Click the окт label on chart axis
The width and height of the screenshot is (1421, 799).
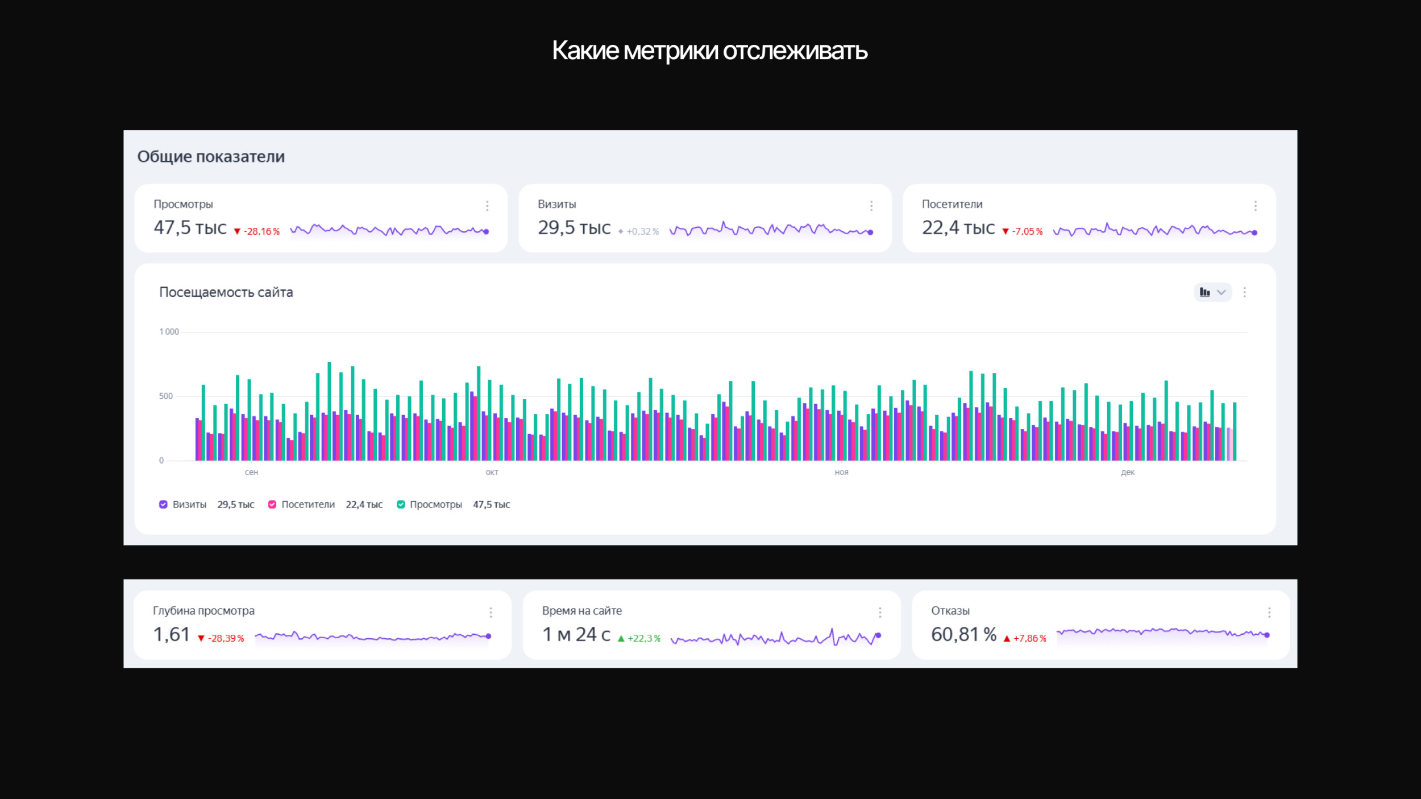tap(492, 472)
